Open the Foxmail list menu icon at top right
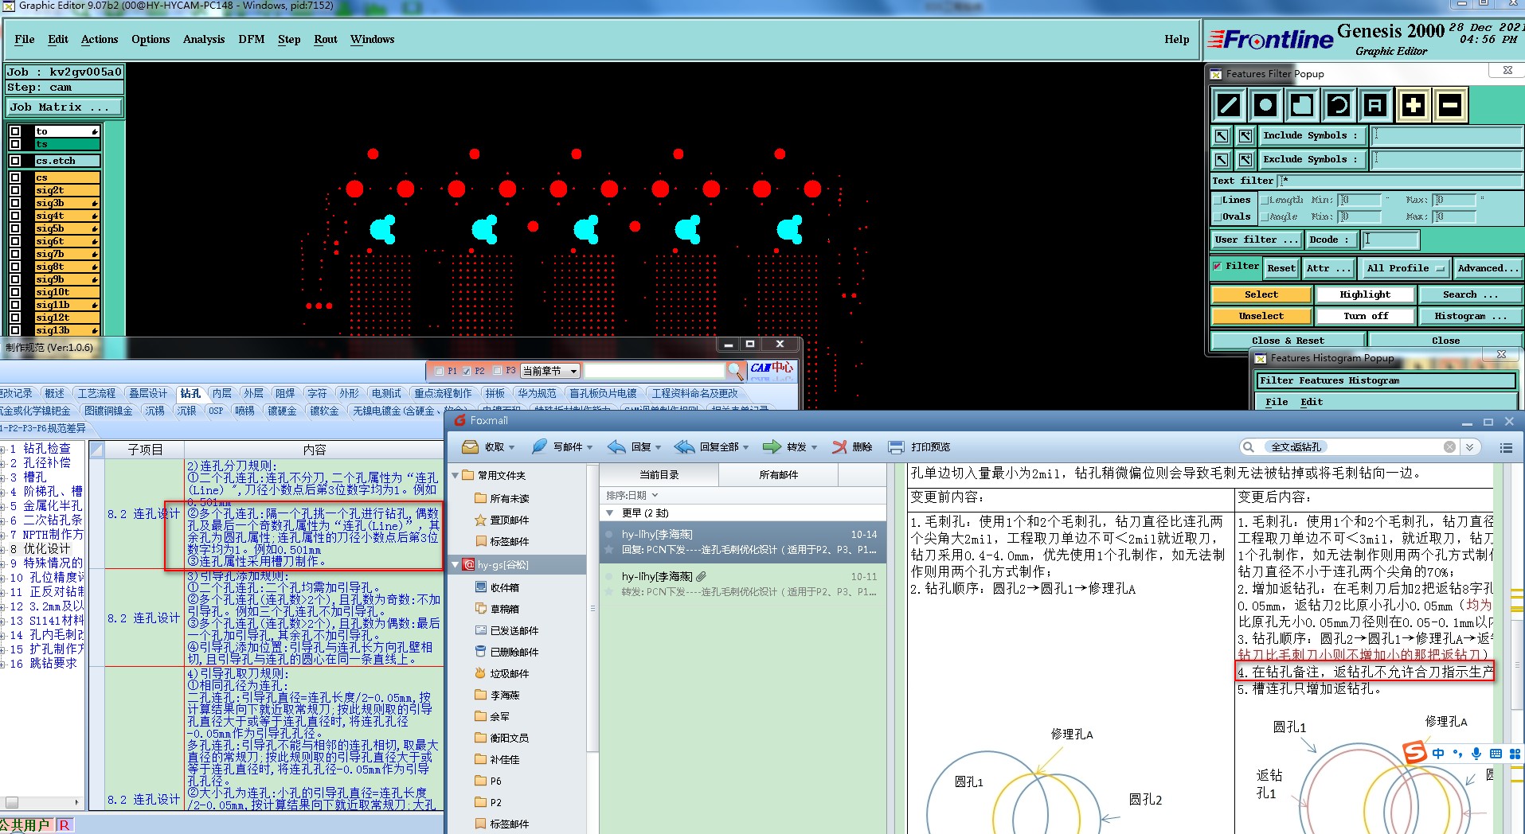This screenshot has height=834, width=1525. pyautogui.click(x=1506, y=448)
